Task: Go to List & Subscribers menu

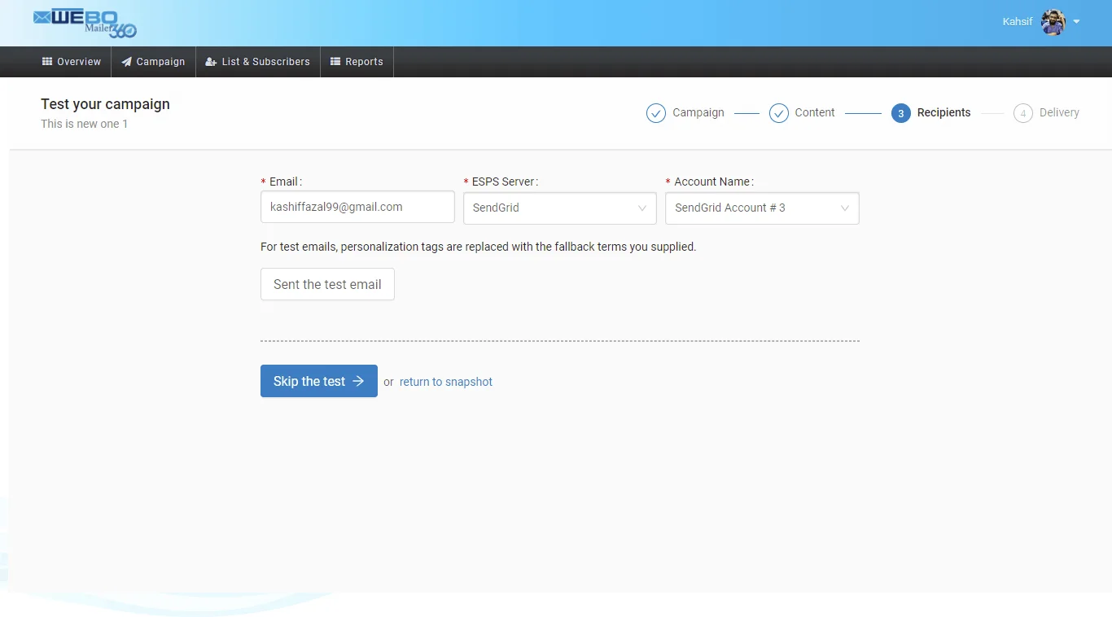Action: coord(258,62)
